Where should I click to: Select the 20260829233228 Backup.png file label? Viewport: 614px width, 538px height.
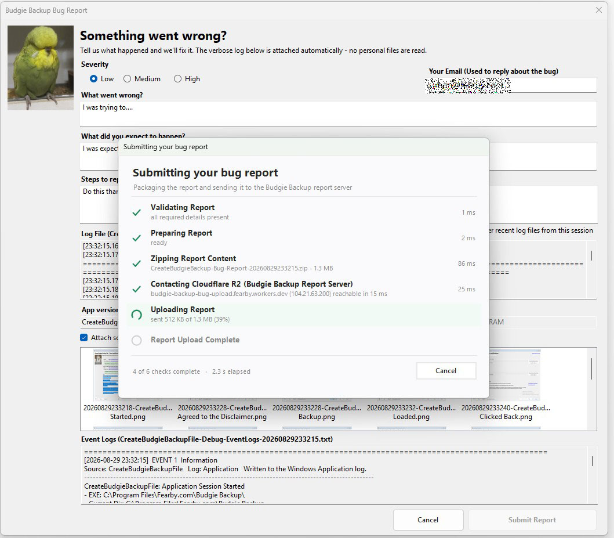[317, 412]
